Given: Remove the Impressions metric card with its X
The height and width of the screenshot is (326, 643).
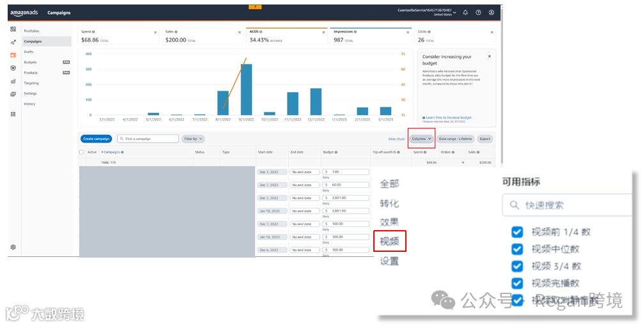Looking at the screenshot, I should pos(408,32).
